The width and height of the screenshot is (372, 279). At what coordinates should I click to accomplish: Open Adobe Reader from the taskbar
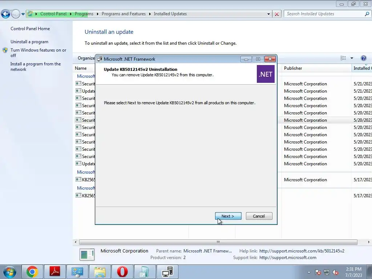coord(55,272)
